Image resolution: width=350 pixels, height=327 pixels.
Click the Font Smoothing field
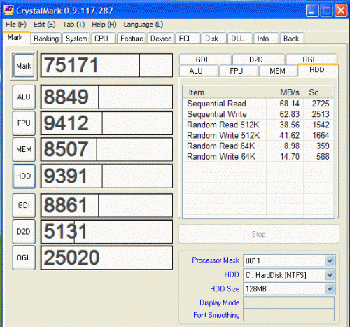coord(289,315)
